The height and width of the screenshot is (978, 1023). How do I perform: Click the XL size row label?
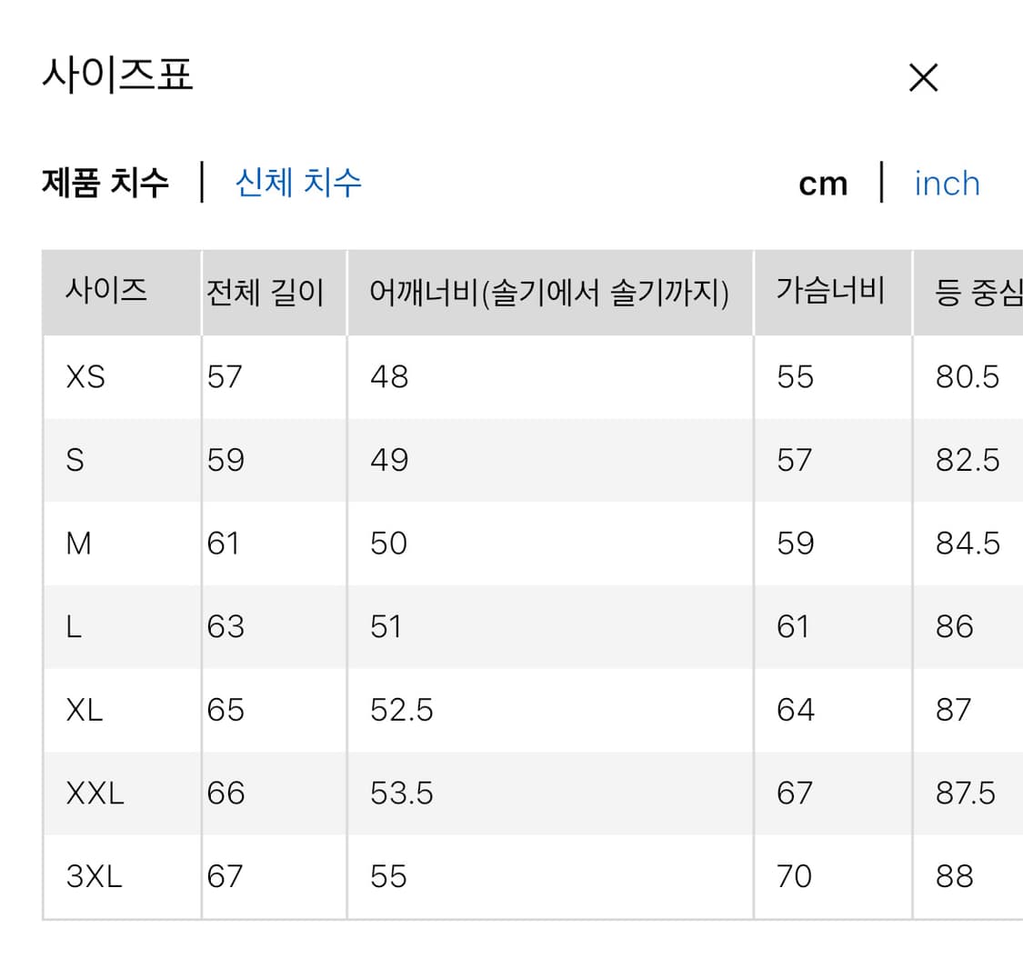pyautogui.click(x=84, y=710)
